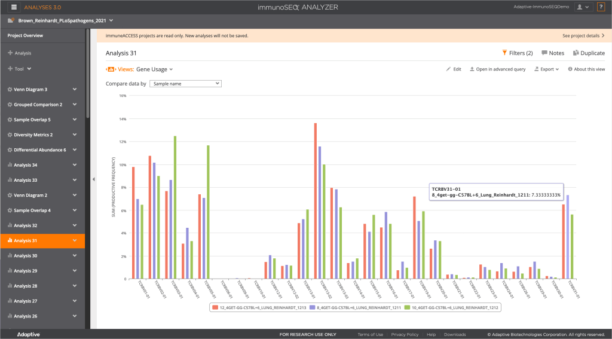Click the tallest red TCRBV13-01 bar

[315, 201]
